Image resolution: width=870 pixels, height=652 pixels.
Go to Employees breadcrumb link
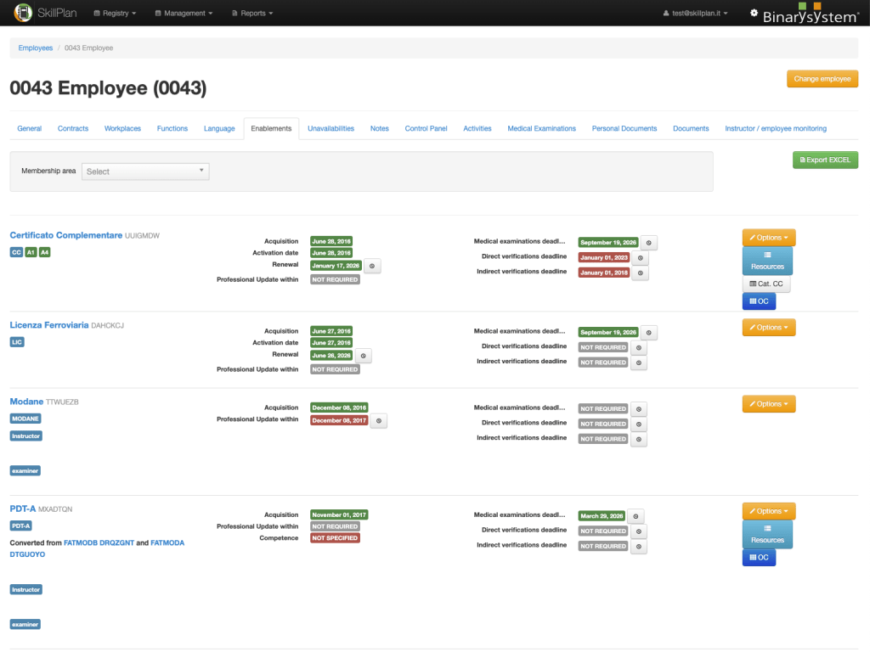[36, 48]
